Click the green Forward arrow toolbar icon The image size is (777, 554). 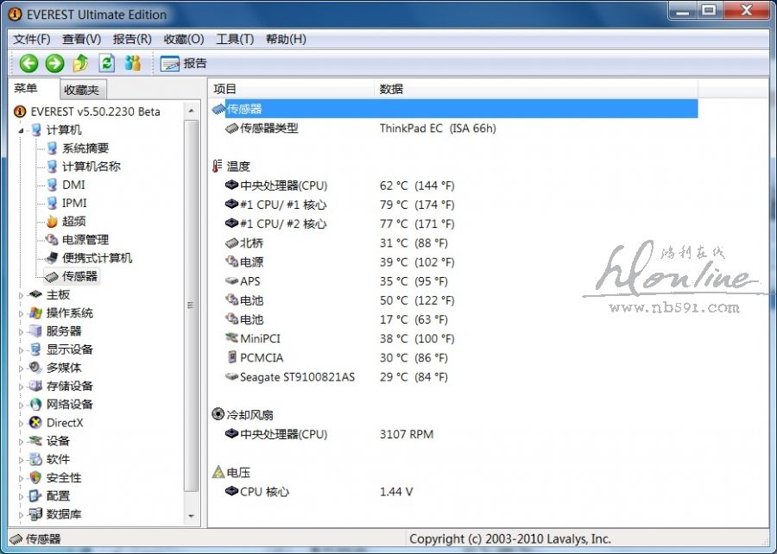54,63
